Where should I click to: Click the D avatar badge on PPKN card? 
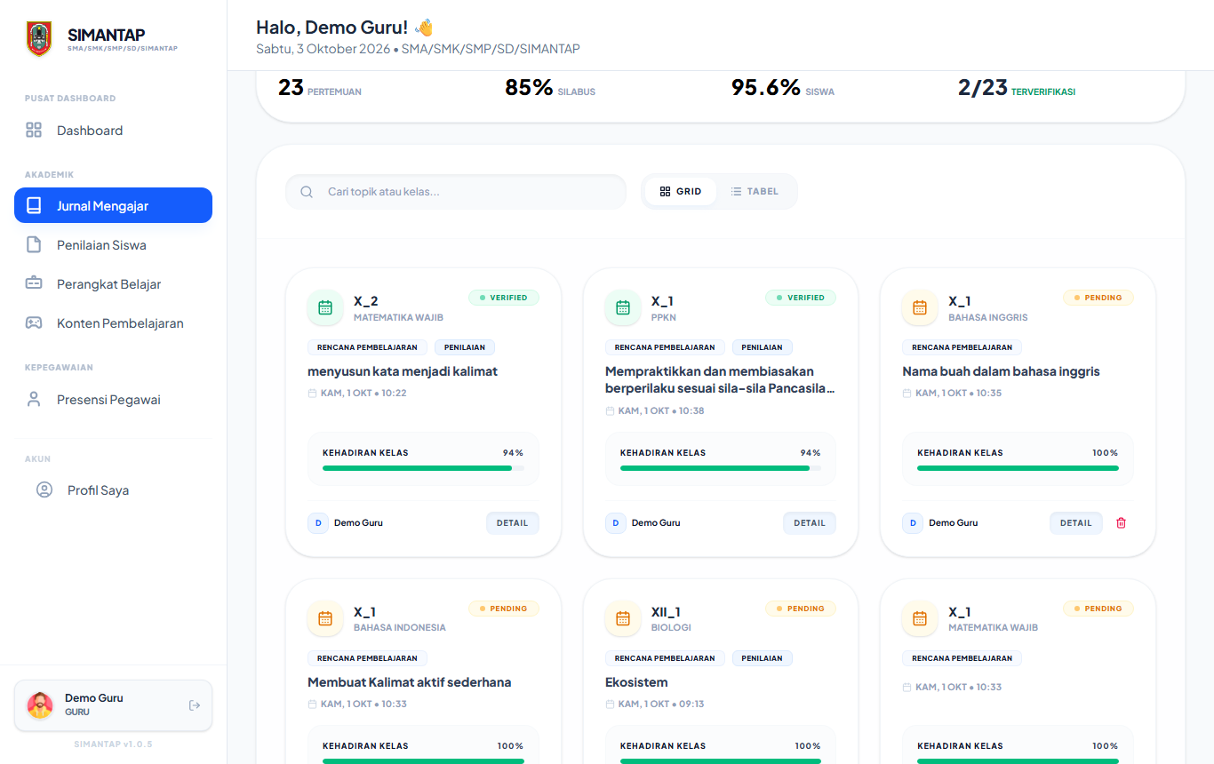(x=616, y=523)
